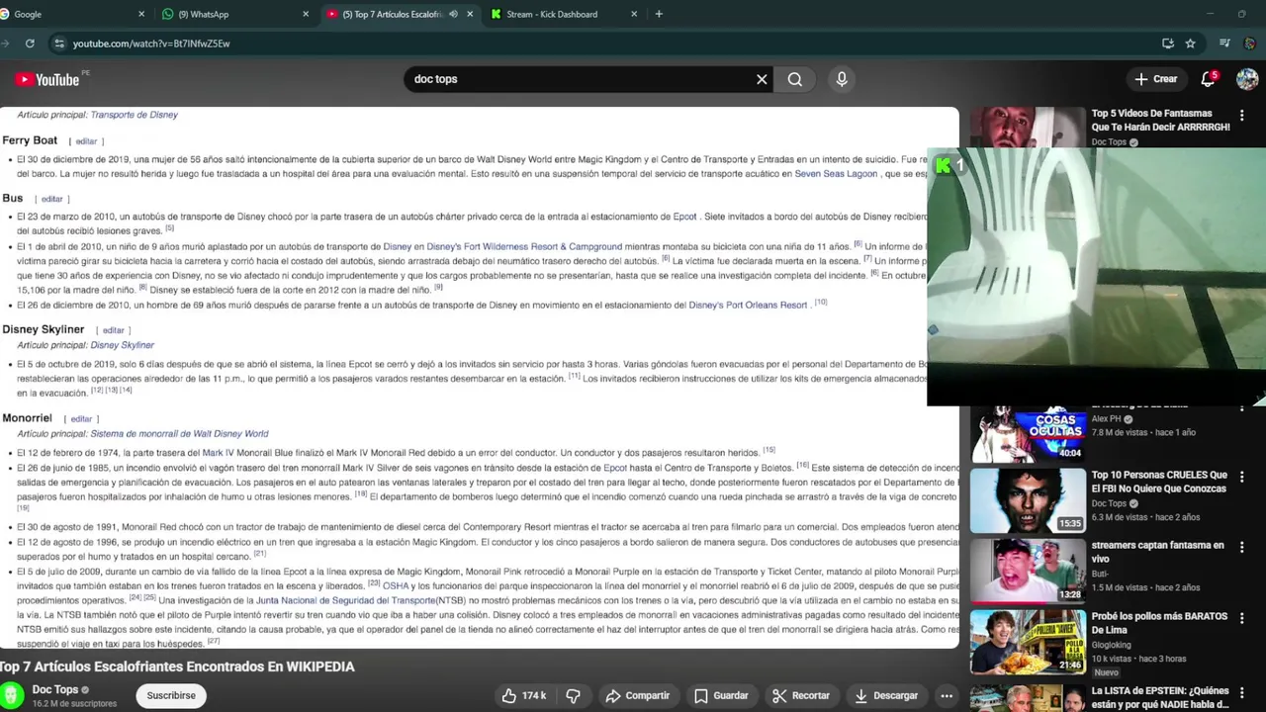Open more actions ellipsis under video
Viewport: 1266px width, 712px height.
pyautogui.click(x=947, y=695)
